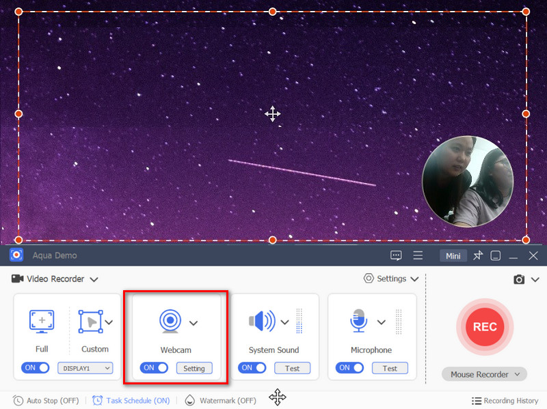Disable the System Sound ON switch
The height and width of the screenshot is (409, 547).
(252, 367)
